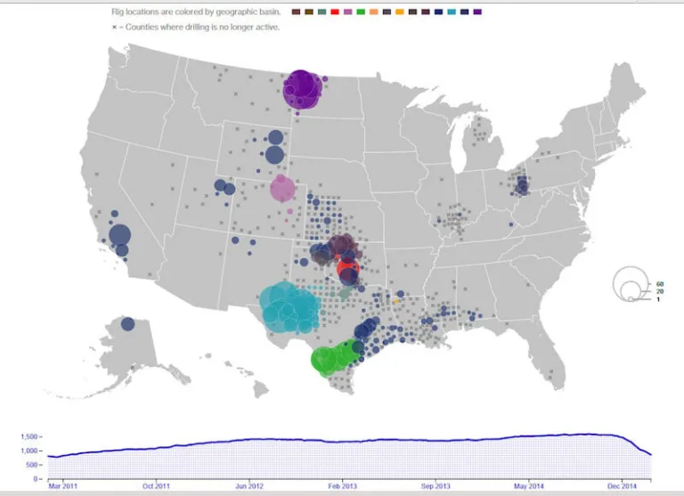
Task: Select the teal rig bubble in North Texas
Action: [x=345, y=293]
